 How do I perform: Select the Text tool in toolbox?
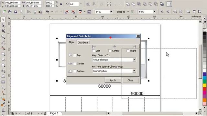[3, 76]
